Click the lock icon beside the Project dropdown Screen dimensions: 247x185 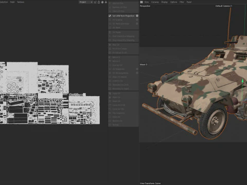point(99,2)
